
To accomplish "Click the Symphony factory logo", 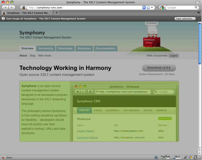I will point(152,40).
